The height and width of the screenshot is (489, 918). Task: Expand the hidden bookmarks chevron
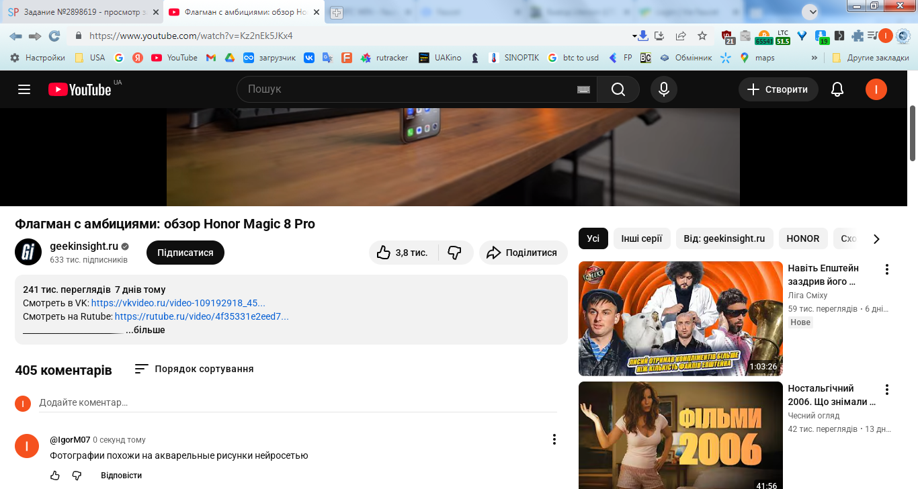[x=815, y=58]
